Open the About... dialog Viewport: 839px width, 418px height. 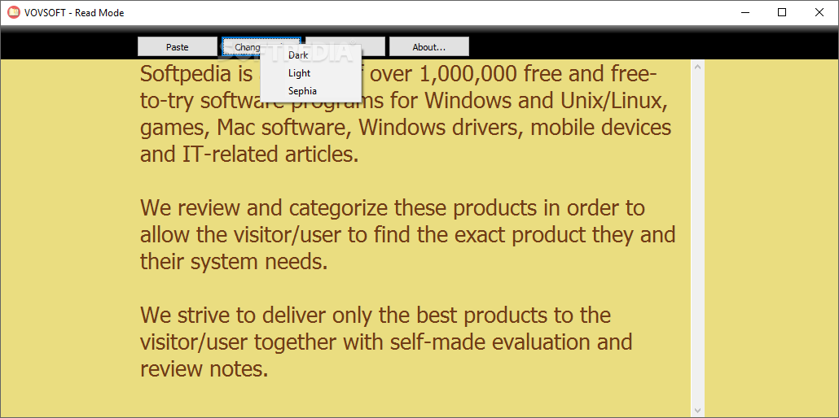click(429, 47)
